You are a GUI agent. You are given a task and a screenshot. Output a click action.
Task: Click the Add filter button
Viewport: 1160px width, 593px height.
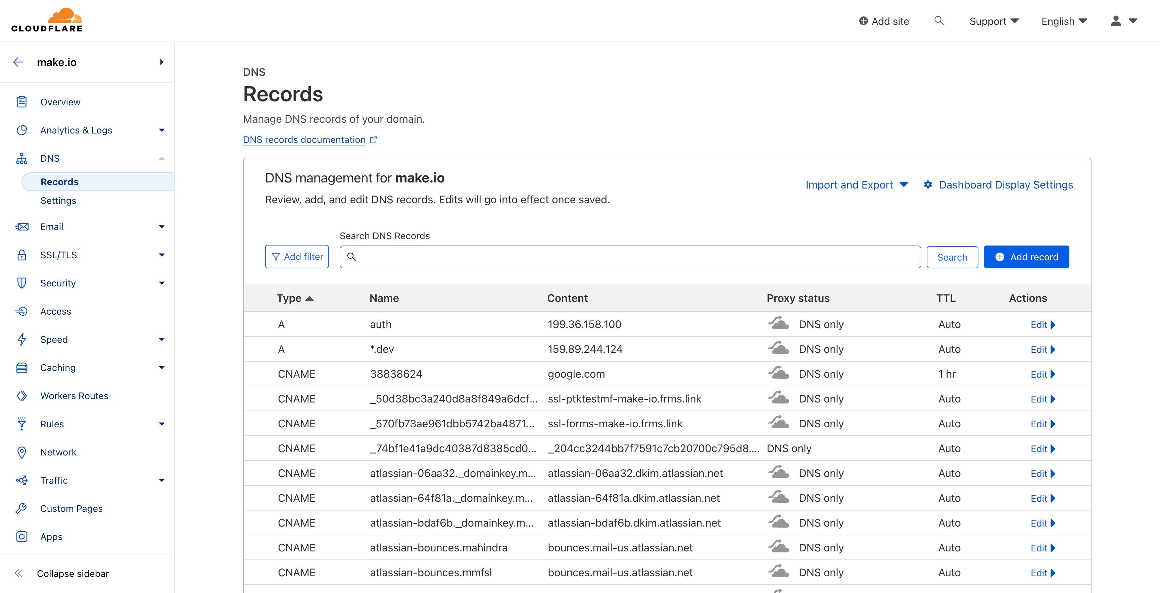pos(297,257)
